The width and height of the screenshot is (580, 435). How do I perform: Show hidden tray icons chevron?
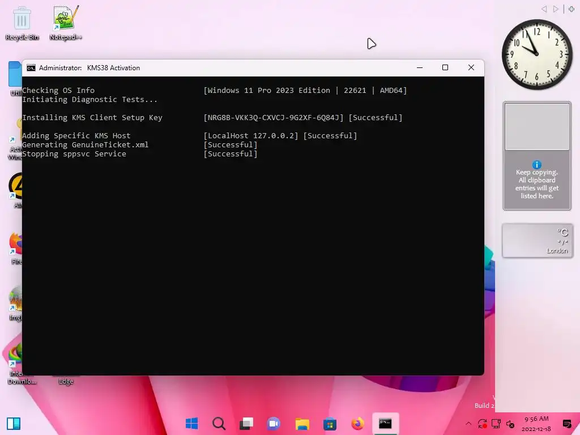(x=468, y=424)
